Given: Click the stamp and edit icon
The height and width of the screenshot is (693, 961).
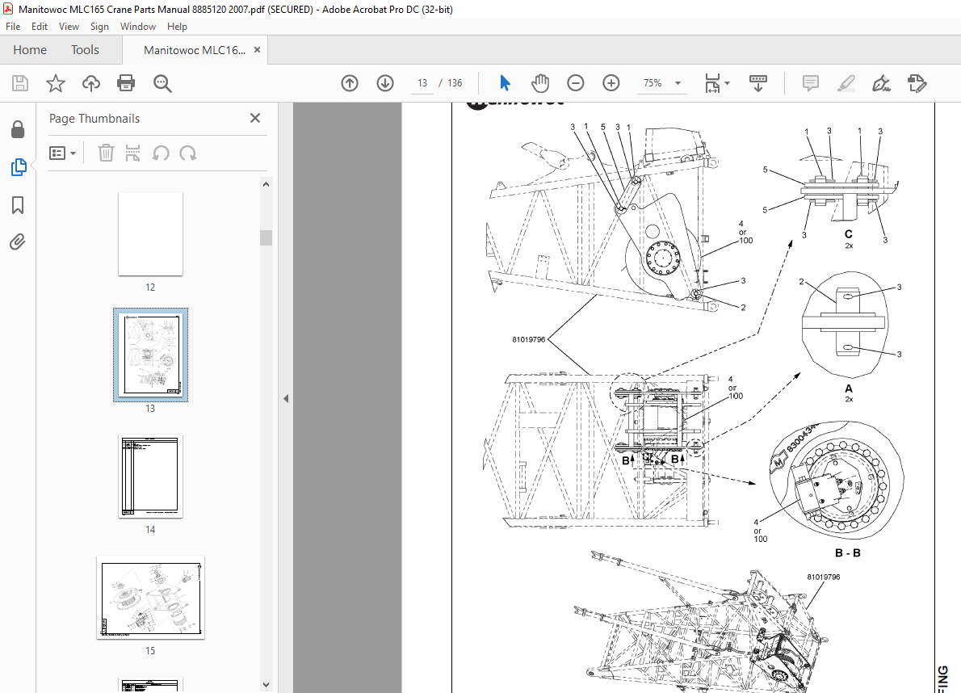Looking at the screenshot, I should [x=917, y=83].
